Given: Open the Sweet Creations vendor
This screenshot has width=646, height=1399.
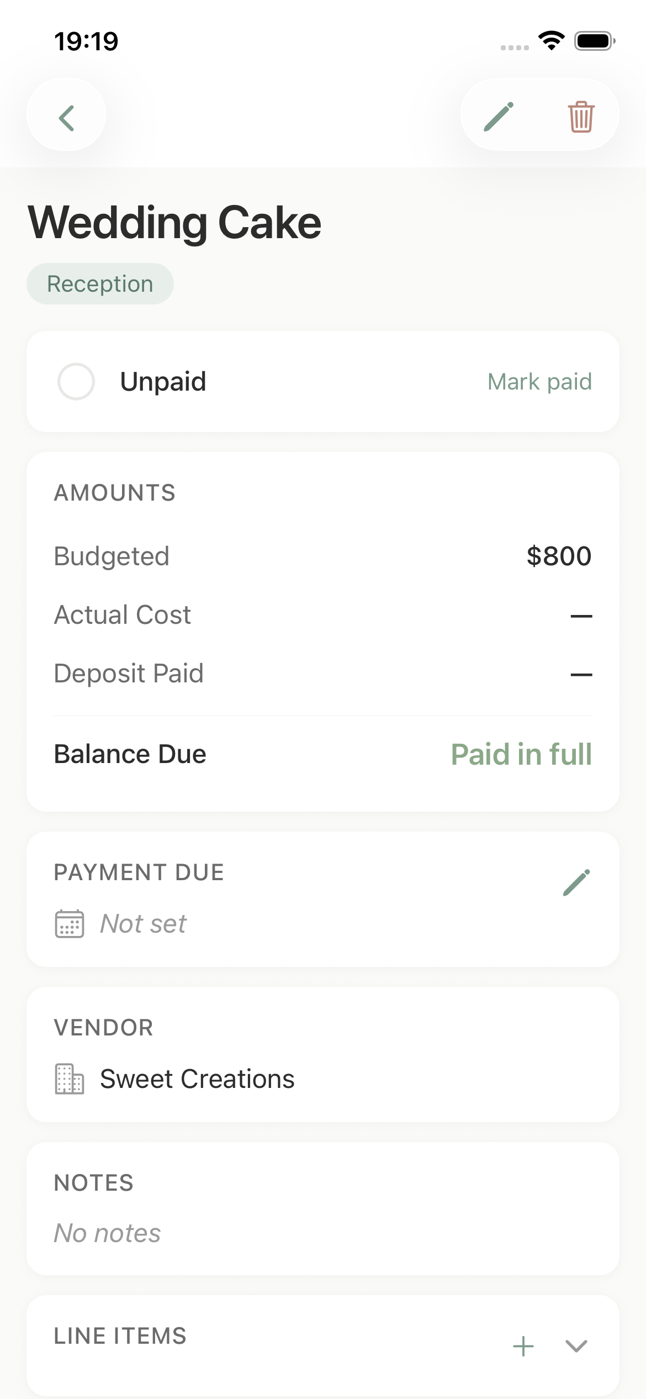Looking at the screenshot, I should coord(197,1079).
